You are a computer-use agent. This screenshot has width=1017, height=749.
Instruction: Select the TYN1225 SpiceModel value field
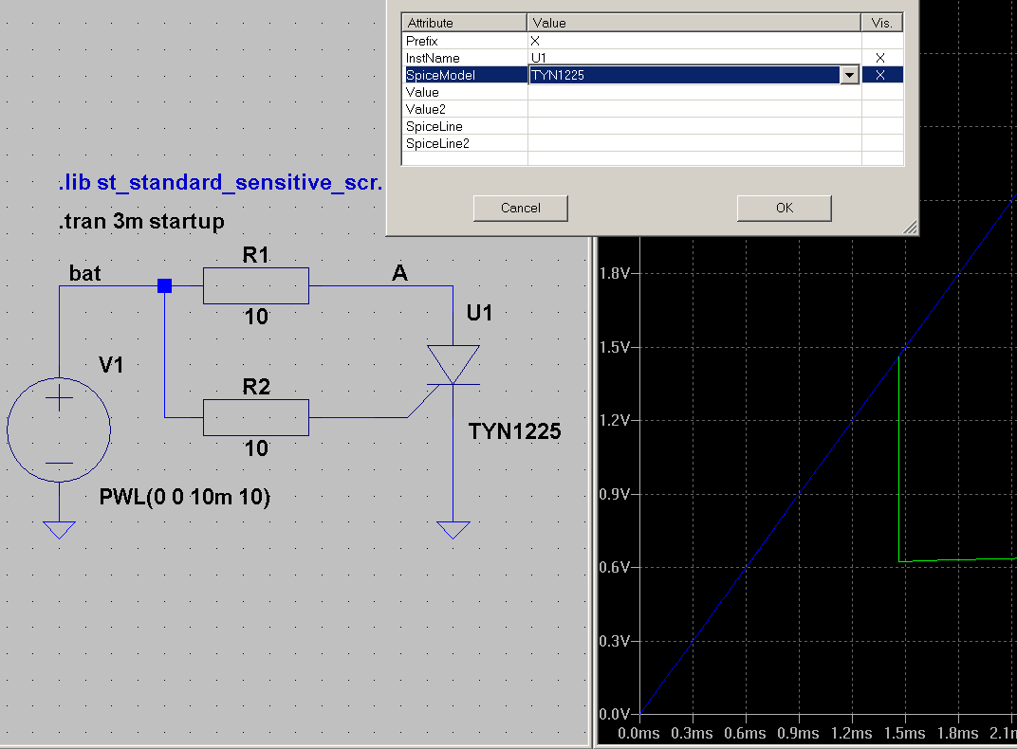click(x=685, y=75)
